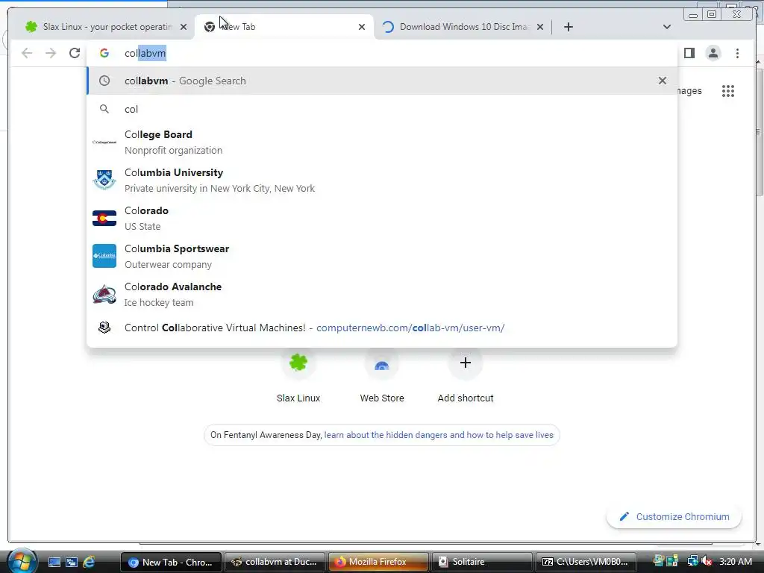
Task: Switch to Mozilla Firefox taskbar window
Action: pyautogui.click(x=378, y=562)
